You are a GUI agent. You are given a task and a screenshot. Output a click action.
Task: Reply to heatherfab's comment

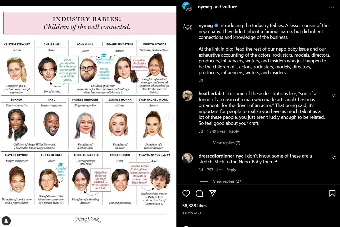[234, 131]
